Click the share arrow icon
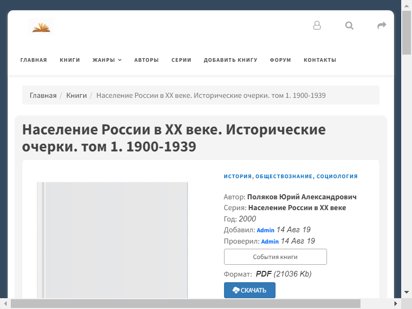 (x=382, y=25)
